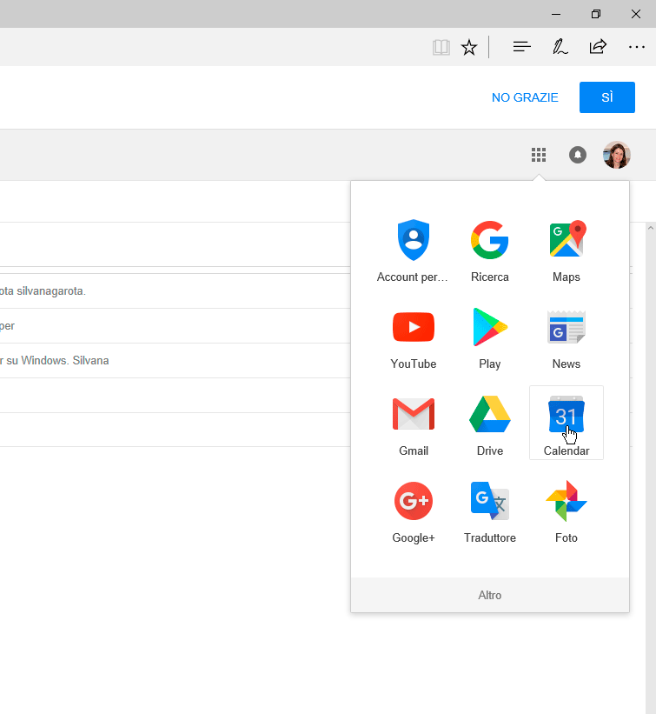This screenshot has height=714, width=656.
Task: Open Edge reading view
Action: click(441, 47)
